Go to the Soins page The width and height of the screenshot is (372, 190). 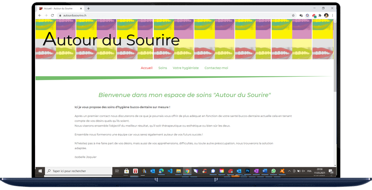click(x=162, y=68)
